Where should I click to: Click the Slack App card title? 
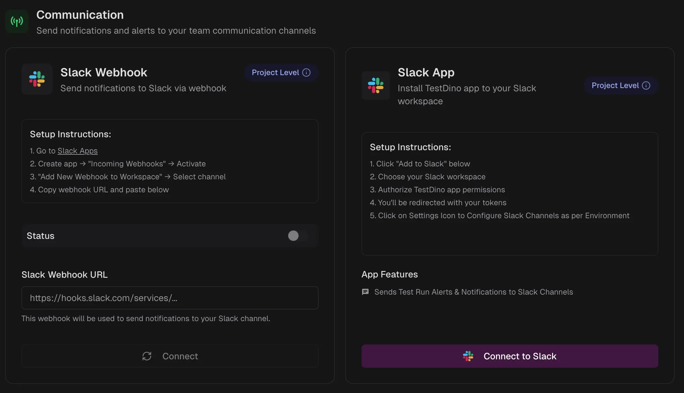coord(426,73)
